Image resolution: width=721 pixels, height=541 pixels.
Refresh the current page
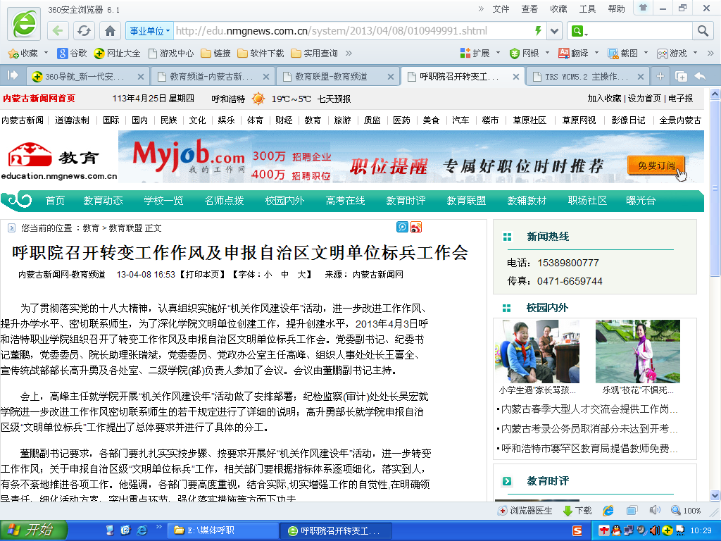click(x=84, y=31)
